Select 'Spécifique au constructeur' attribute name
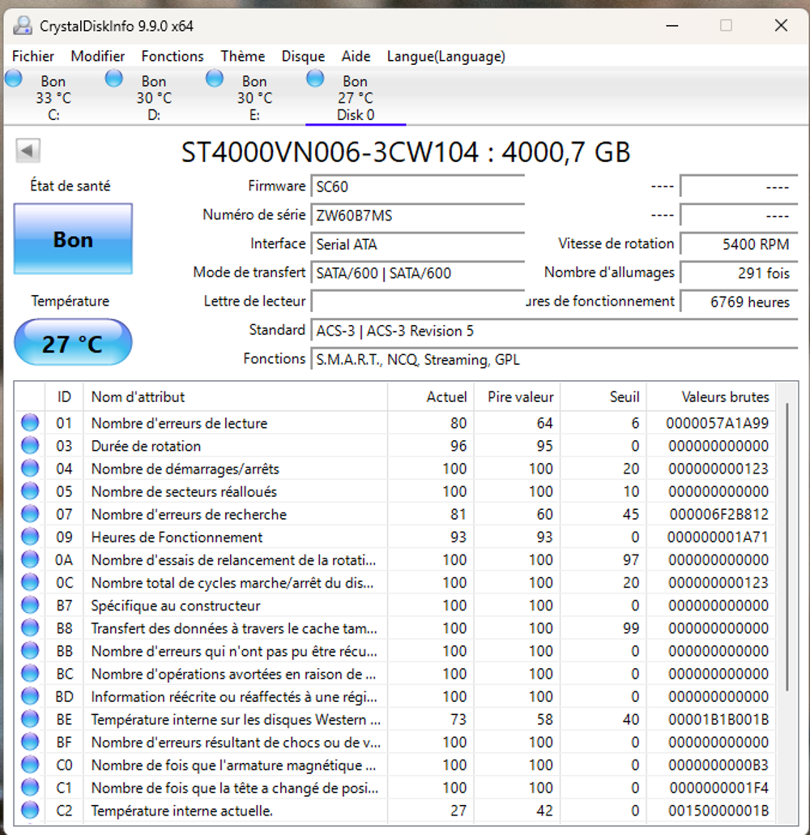This screenshot has width=810, height=835. (176, 606)
